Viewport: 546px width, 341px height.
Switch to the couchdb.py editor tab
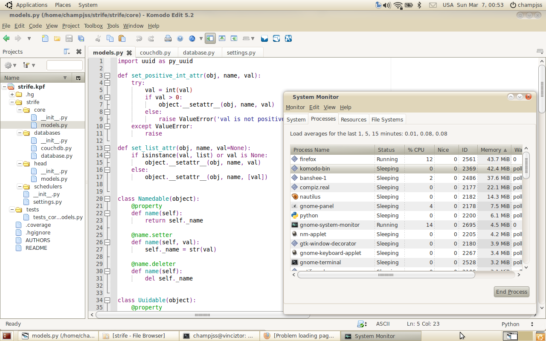[x=155, y=53]
